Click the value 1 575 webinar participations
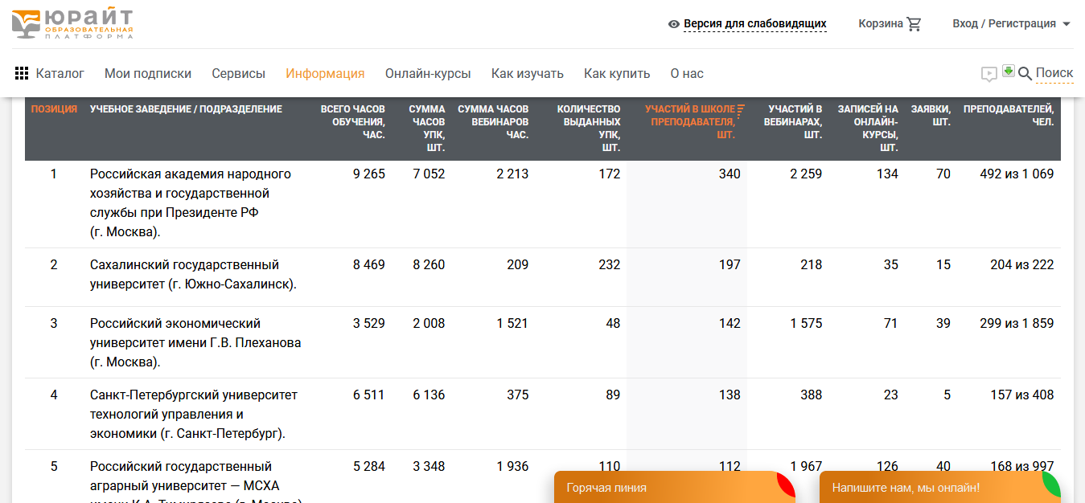This screenshot has height=503, width=1085. tap(806, 324)
